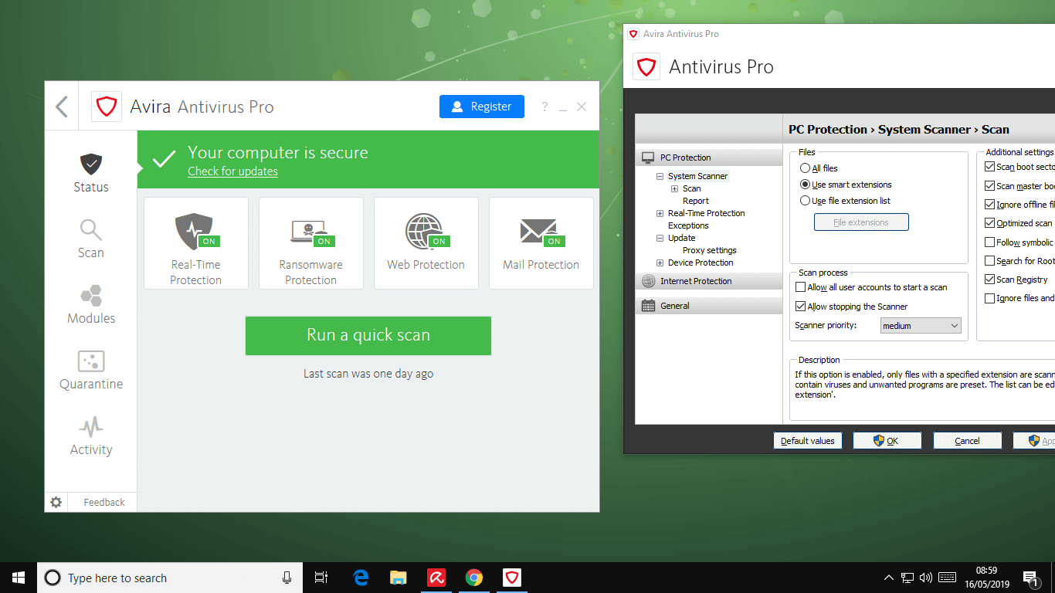Enable Follow symbolic links checkbox
1055x593 pixels.
click(x=990, y=242)
